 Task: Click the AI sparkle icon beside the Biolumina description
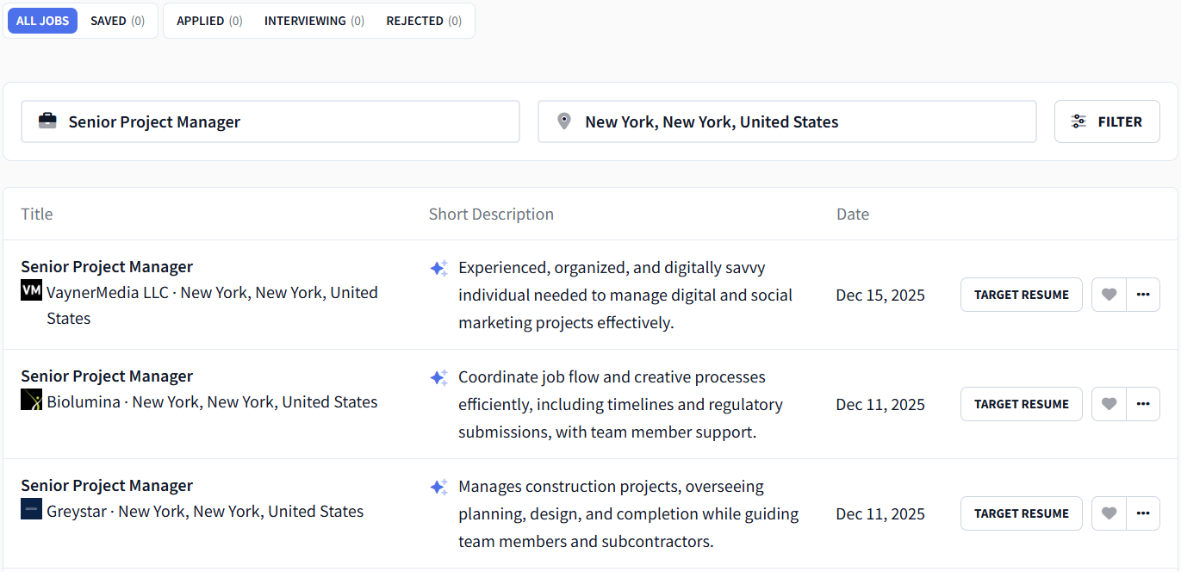pos(438,377)
